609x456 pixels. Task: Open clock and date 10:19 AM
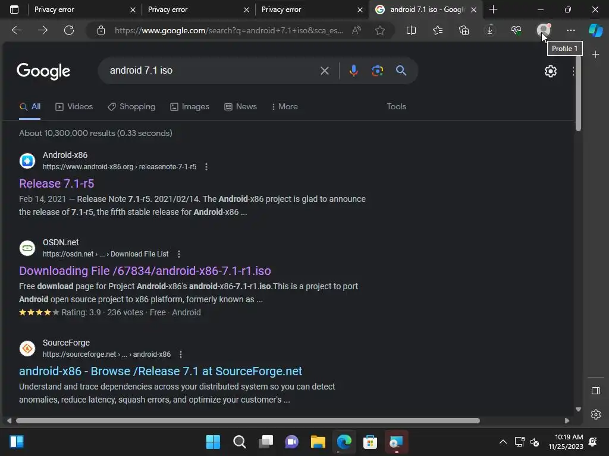[566, 442]
